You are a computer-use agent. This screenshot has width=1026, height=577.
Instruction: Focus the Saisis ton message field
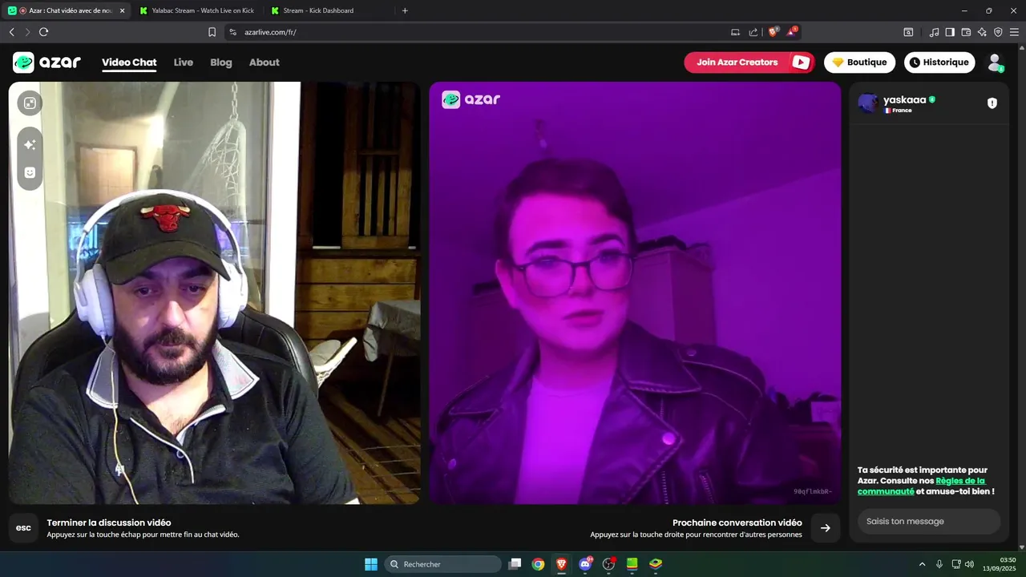(929, 522)
